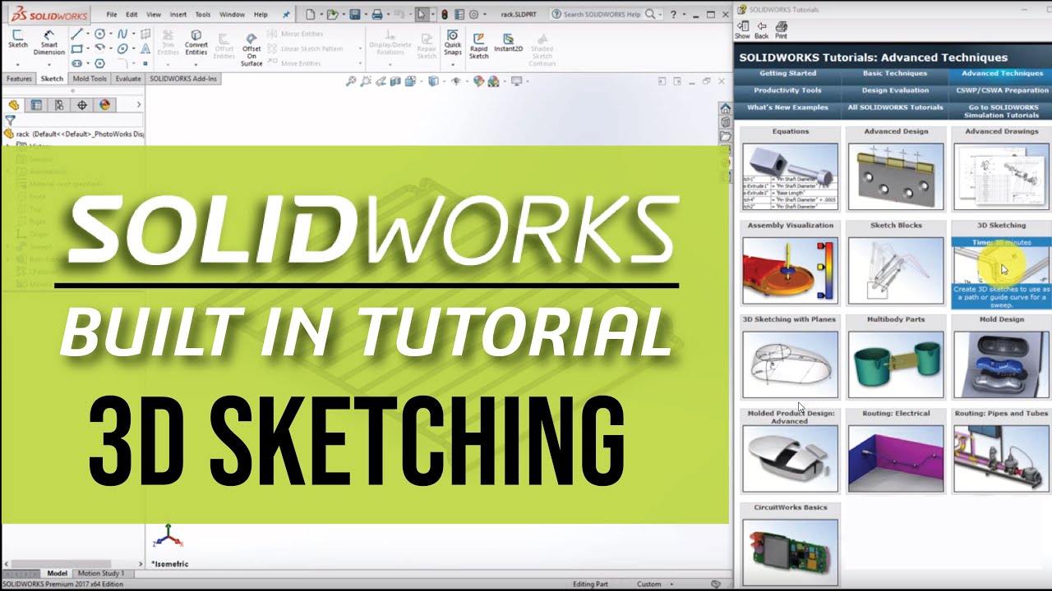Image resolution: width=1052 pixels, height=591 pixels.
Task: Select the Spline sketch tool
Action: pyautogui.click(x=122, y=34)
